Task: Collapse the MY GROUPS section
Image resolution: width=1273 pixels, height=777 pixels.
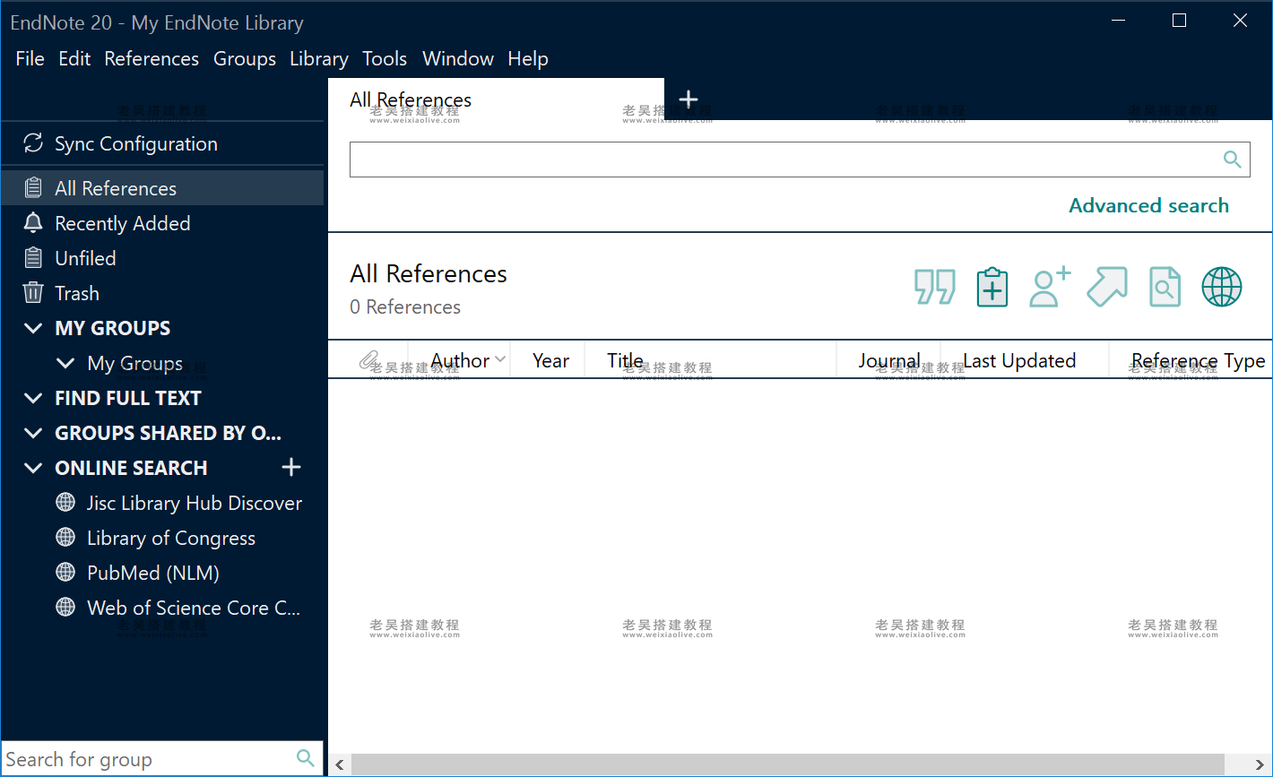Action: click(34, 328)
